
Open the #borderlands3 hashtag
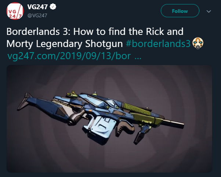coord(158,44)
